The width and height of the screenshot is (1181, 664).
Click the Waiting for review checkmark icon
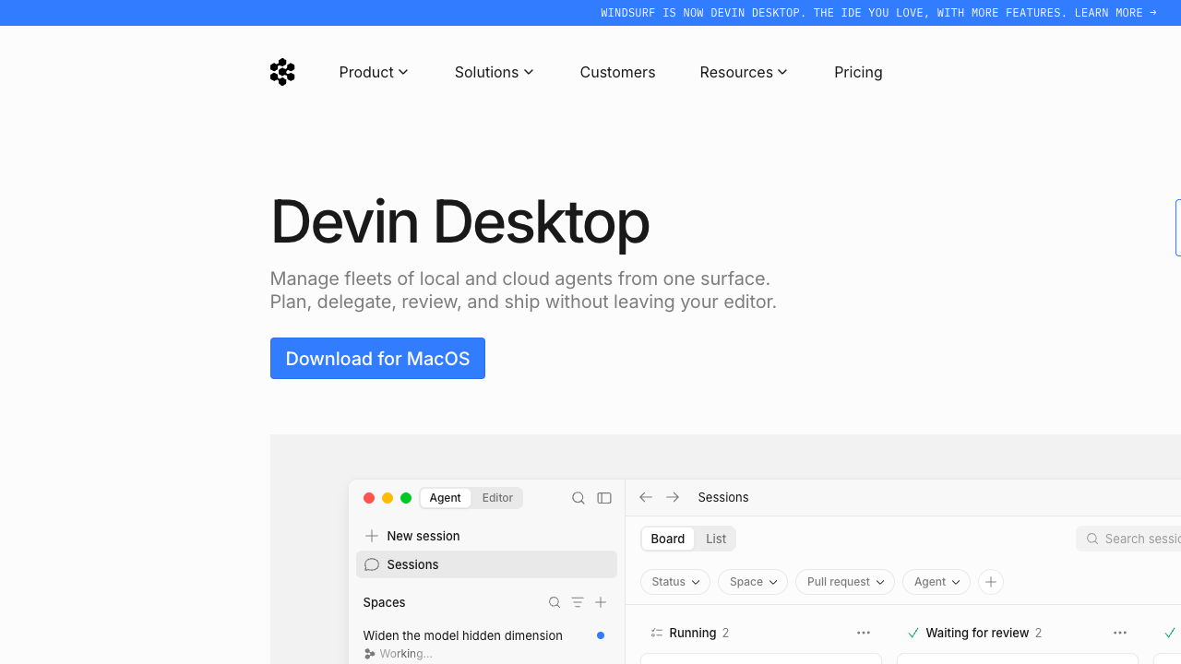(x=913, y=633)
